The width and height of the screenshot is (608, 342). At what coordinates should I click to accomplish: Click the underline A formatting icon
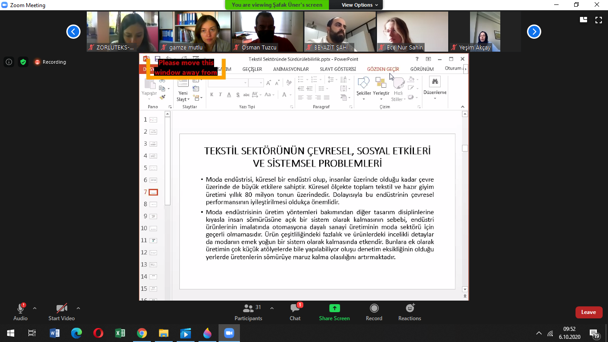coord(229,94)
